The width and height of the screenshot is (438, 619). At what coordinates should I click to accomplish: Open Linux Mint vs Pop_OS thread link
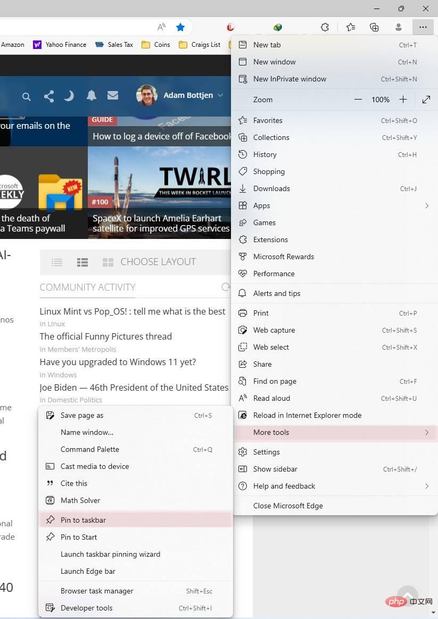(x=132, y=311)
